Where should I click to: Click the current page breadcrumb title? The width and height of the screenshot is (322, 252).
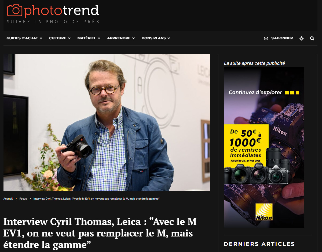[97, 199]
